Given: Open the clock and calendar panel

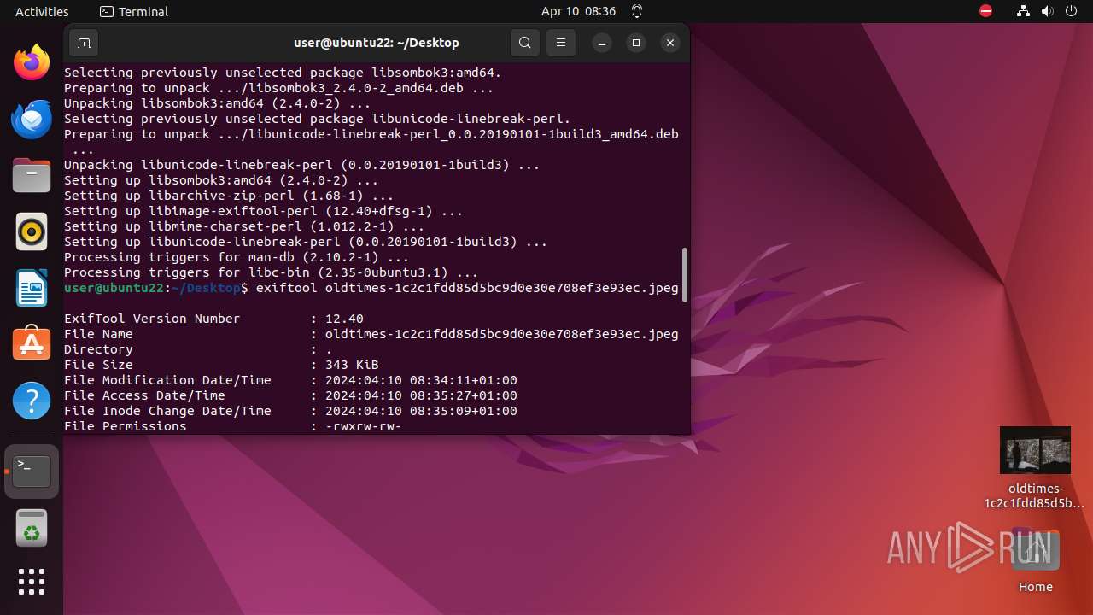Looking at the screenshot, I should [578, 11].
